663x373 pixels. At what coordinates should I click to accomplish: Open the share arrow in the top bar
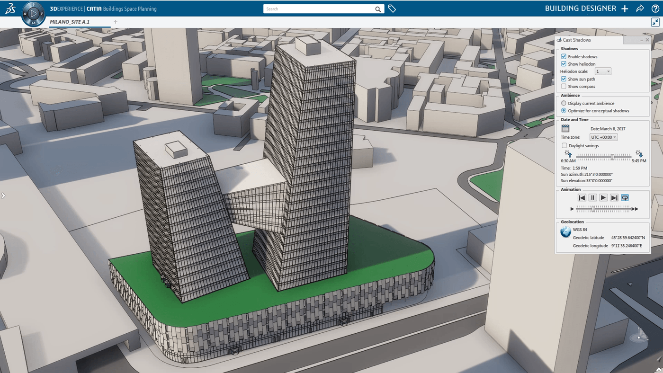(640, 8)
